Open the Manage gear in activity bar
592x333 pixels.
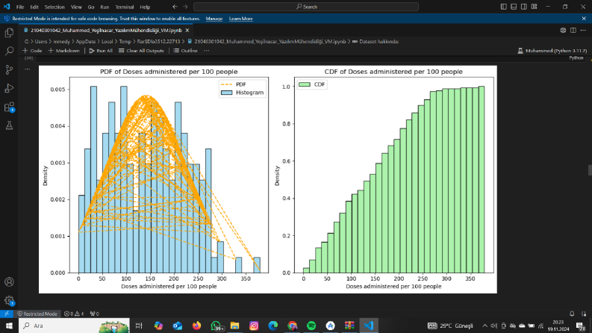(x=9, y=301)
